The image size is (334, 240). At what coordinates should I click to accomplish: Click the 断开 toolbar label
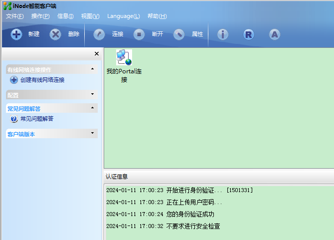coord(158,34)
